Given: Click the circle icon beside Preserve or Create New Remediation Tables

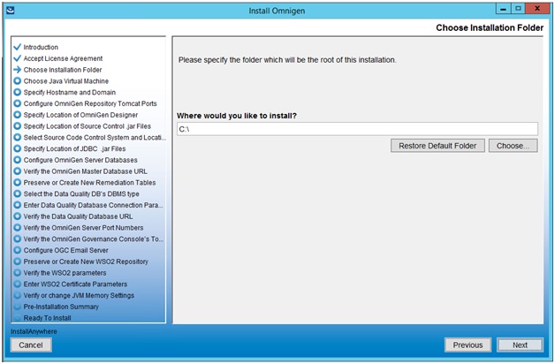Looking at the screenshot, I should [x=17, y=183].
